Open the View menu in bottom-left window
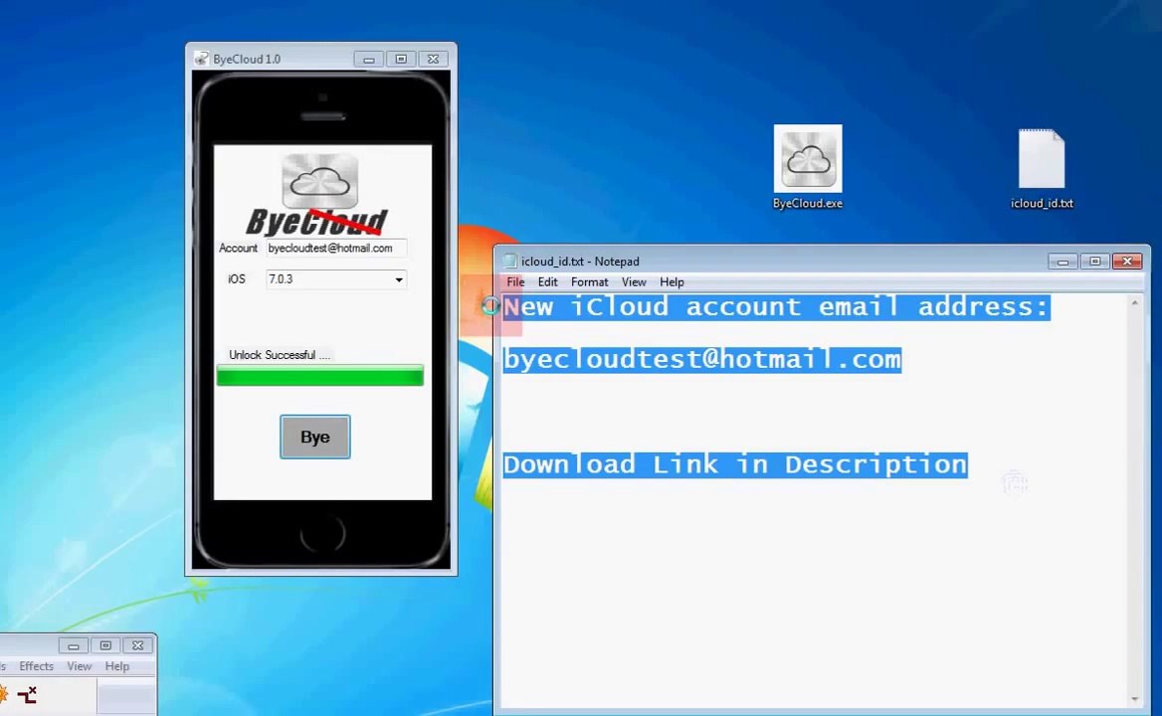The width and height of the screenshot is (1162, 716). click(80, 666)
